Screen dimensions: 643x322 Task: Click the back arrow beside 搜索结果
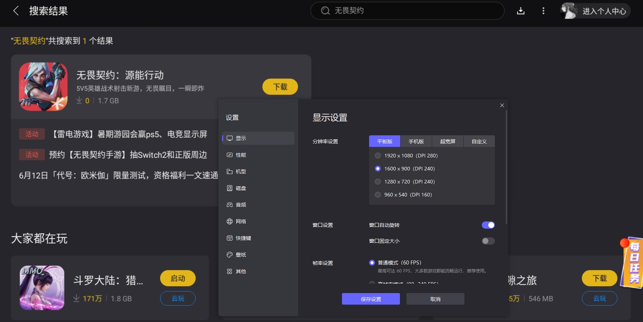pos(16,11)
